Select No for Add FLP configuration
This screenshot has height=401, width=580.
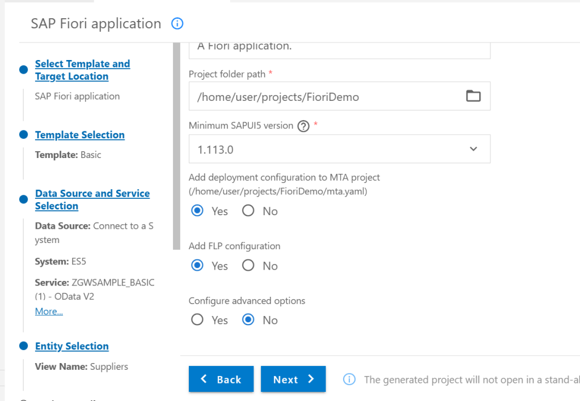pyautogui.click(x=248, y=266)
